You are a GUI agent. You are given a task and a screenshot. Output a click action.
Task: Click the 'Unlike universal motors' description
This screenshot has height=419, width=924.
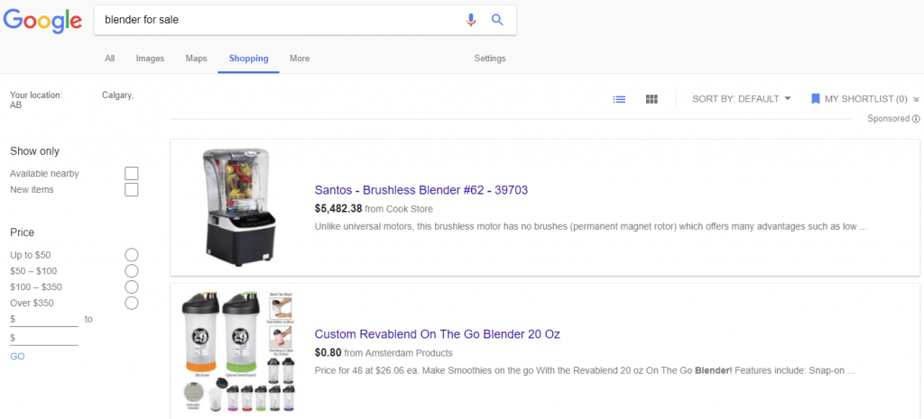pos(590,226)
